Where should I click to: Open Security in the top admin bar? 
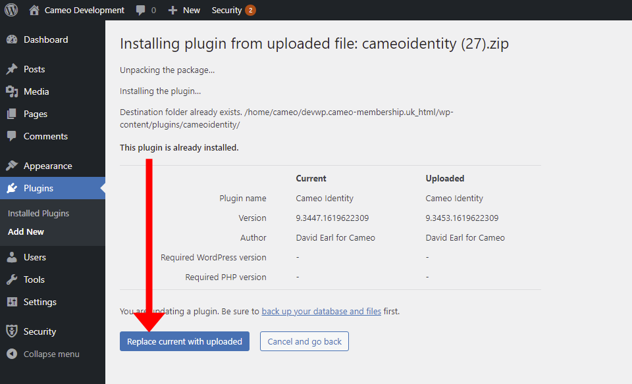(226, 10)
